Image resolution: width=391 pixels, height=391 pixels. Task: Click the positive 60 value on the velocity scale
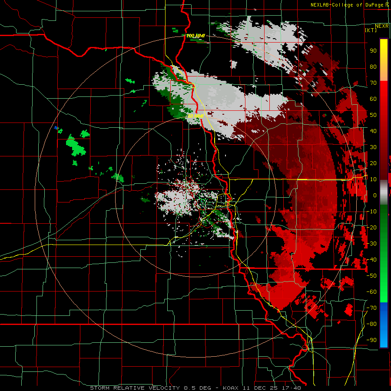tap(373, 99)
